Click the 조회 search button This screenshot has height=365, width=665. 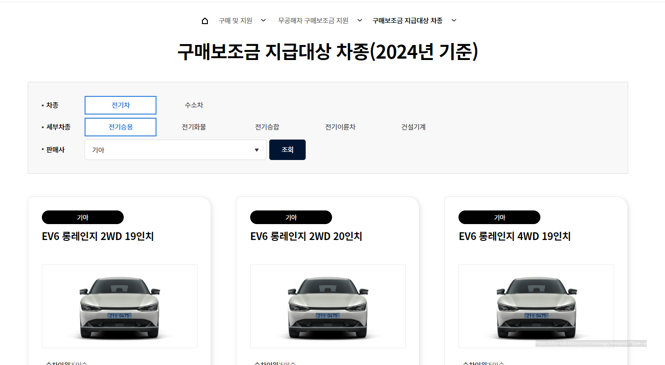287,150
